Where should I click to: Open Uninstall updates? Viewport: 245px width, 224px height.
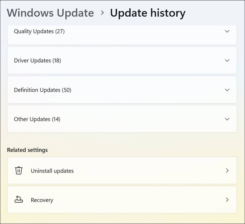pyautogui.click(x=122, y=171)
